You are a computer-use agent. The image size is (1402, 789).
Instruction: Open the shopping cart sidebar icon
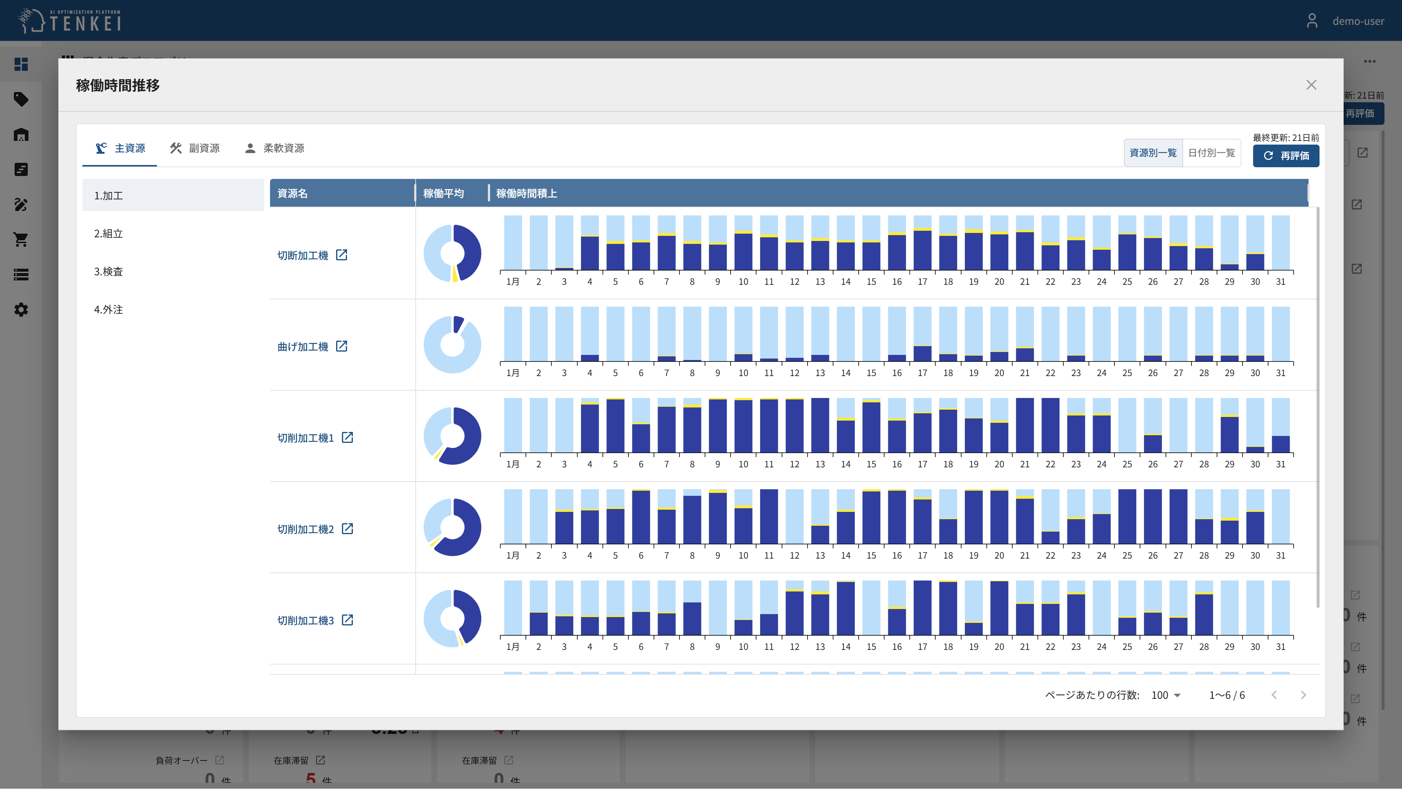(21, 240)
